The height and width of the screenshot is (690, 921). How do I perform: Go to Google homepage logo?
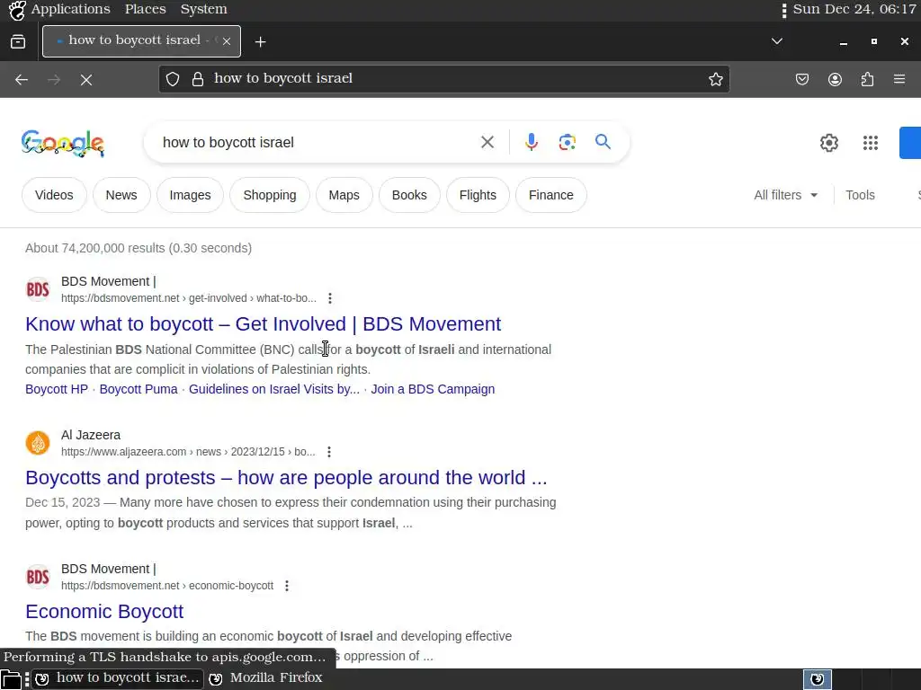click(63, 143)
